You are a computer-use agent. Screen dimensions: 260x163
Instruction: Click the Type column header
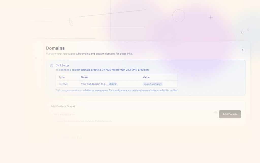click(x=61, y=77)
